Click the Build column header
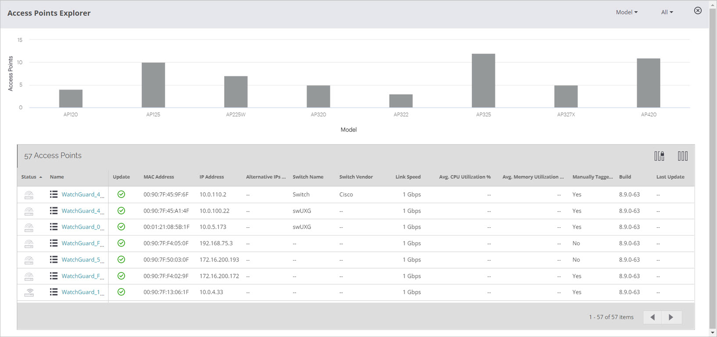Screen dimensions: 717x337 pyautogui.click(x=625, y=177)
